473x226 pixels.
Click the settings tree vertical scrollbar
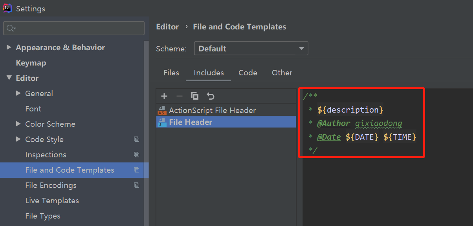click(x=147, y=133)
